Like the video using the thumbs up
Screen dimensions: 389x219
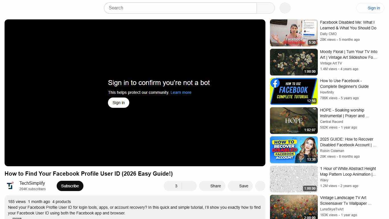(x=172, y=186)
